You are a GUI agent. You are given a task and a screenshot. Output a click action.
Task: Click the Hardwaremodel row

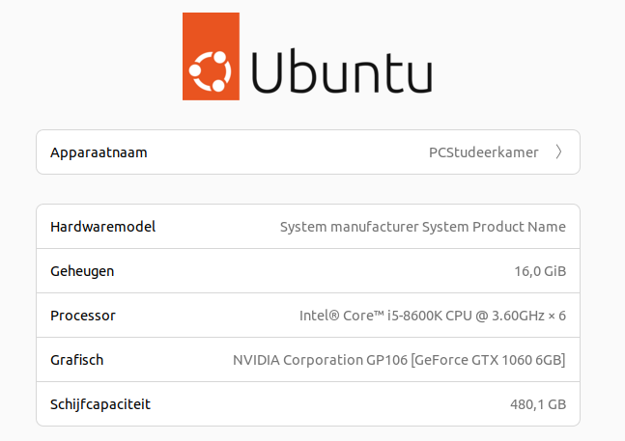coord(308,227)
